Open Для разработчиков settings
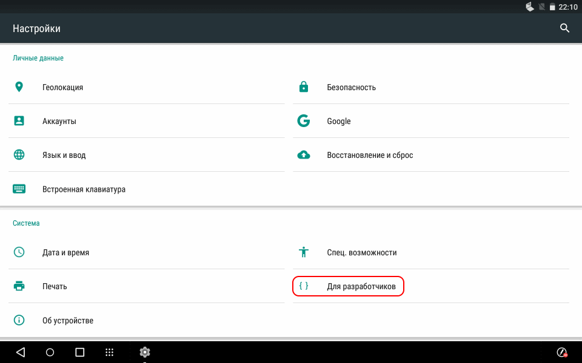Image resolution: width=582 pixels, height=363 pixels. (x=361, y=286)
